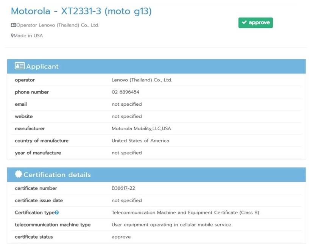Click the "certificate number" label

36,188
